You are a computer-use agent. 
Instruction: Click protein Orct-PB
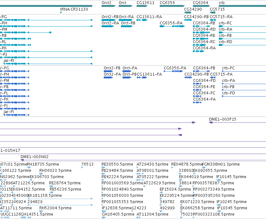click(127, 77)
